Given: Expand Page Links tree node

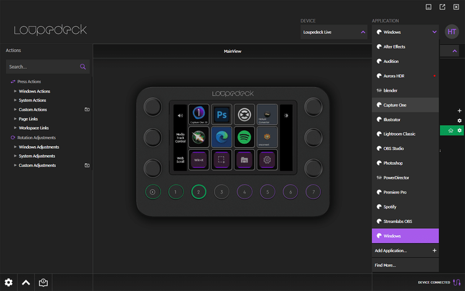Looking at the screenshot, I should [x=15, y=119].
